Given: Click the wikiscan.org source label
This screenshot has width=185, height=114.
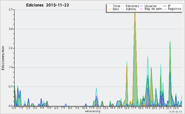Looking at the screenshot, I should pos(92,111).
